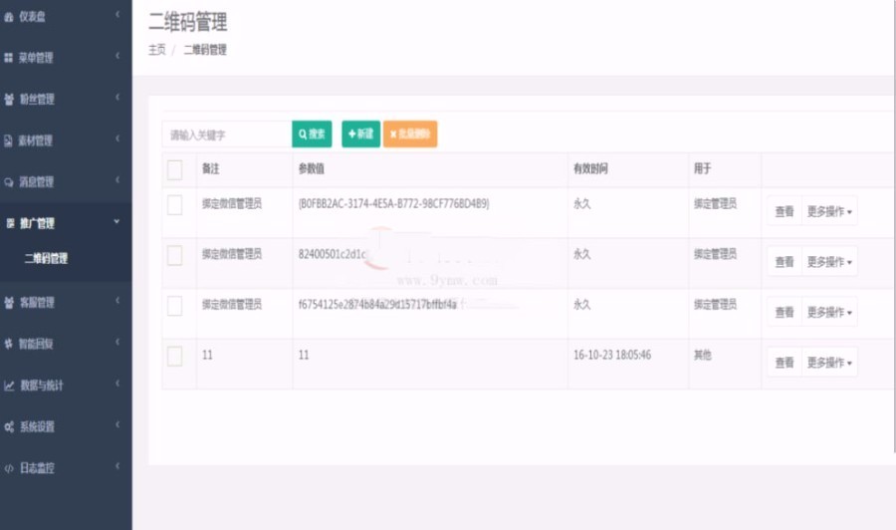Image resolution: width=896 pixels, height=530 pixels.
Task: Check the row with remark 11
Action: click(x=175, y=357)
